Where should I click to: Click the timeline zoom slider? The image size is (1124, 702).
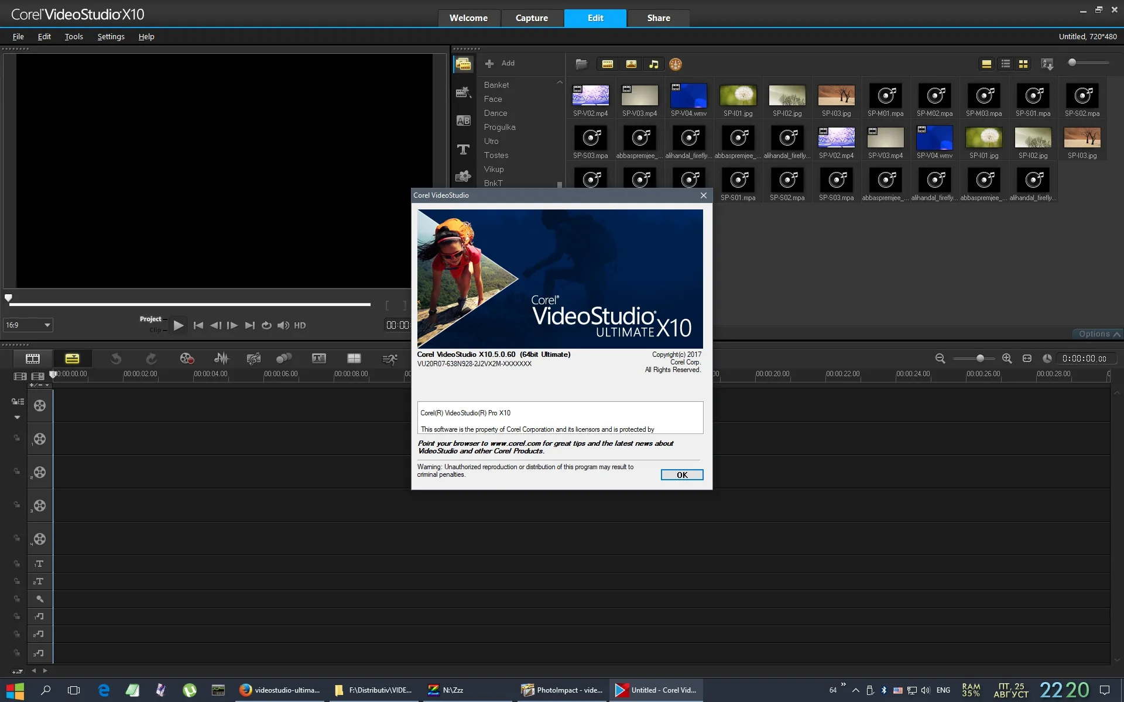tap(974, 358)
